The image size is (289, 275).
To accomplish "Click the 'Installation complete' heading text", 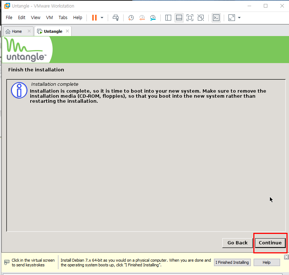I will [x=54, y=84].
